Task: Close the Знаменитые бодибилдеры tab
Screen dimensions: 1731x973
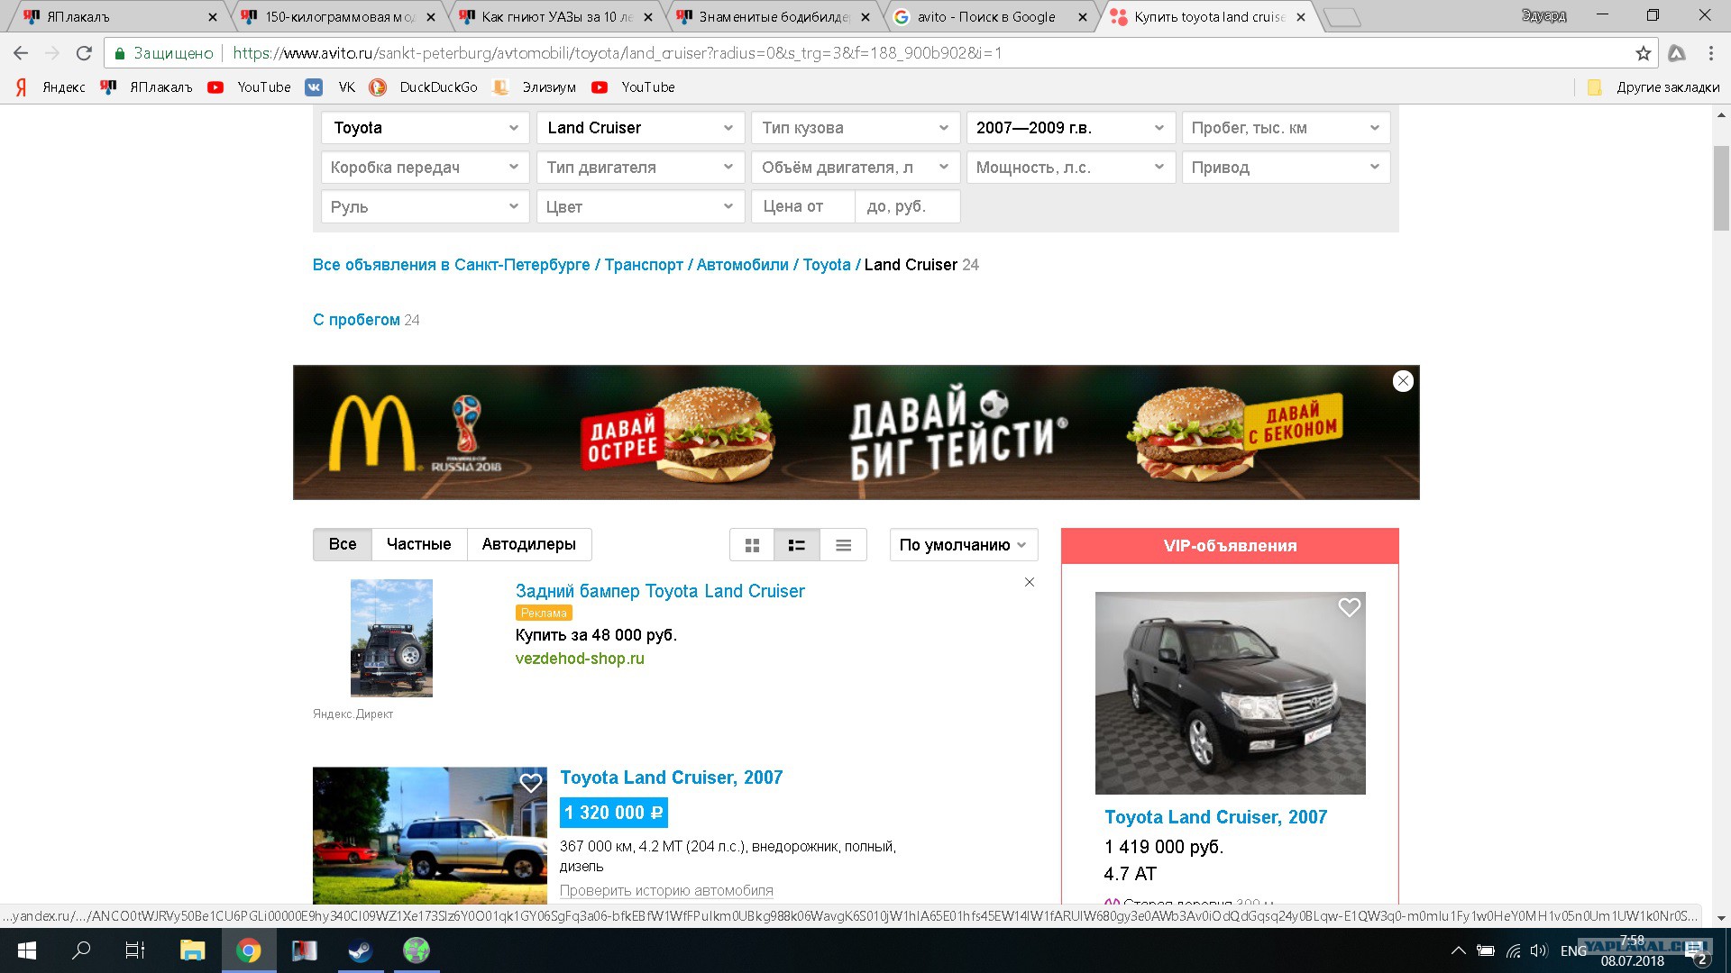Action: click(865, 17)
